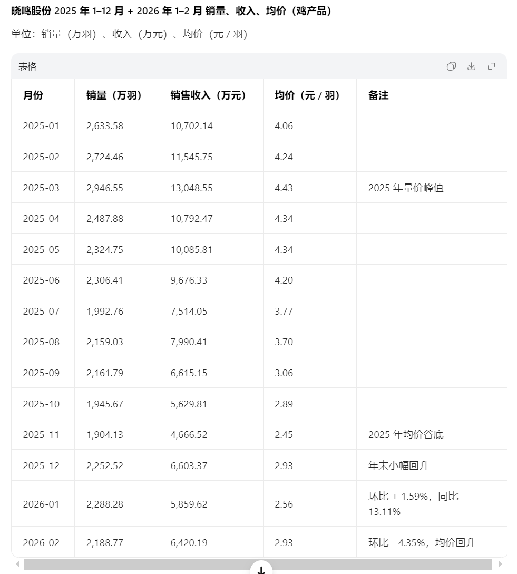Image resolution: width=517 pixels, height=574 pixels.
Task: Select sales volume value 2,161.79
Action: pyautogui.click(x=105, y=373)
